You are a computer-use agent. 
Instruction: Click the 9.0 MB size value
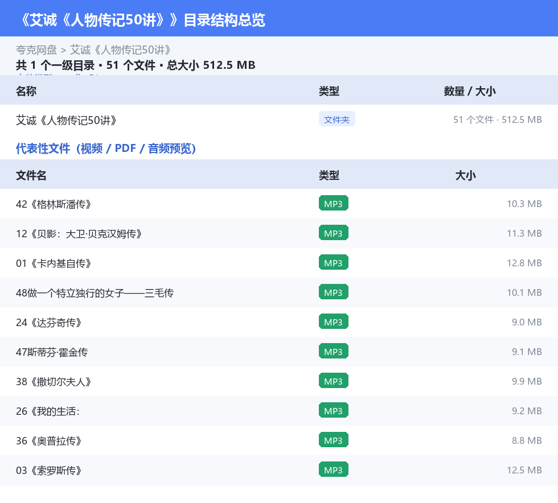527,322
